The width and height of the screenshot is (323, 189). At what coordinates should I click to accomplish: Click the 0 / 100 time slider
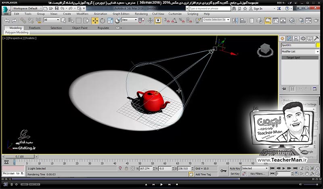19,157
